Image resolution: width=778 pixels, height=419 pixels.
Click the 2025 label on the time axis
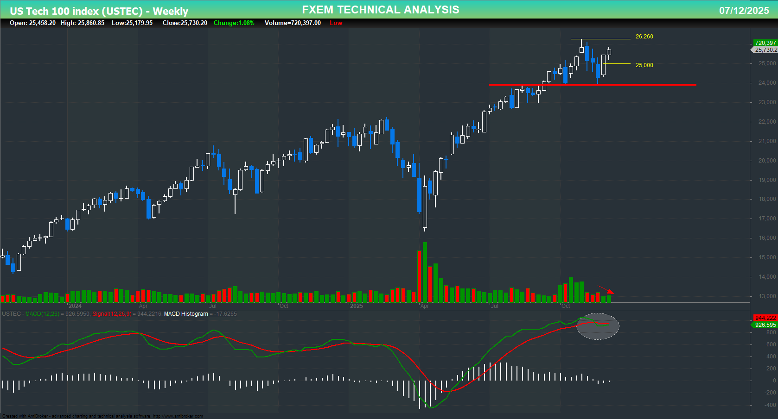point(357,306)
